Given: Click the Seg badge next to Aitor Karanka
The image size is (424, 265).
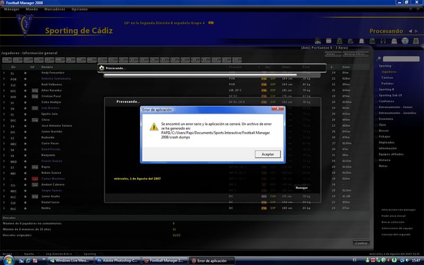Looking at the screenshot, I should 35,91.
